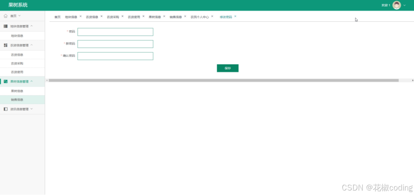Viewport: 414px width, 195px height.
Task: Click the home icon in the sidebar
Action: coord(6,16)
